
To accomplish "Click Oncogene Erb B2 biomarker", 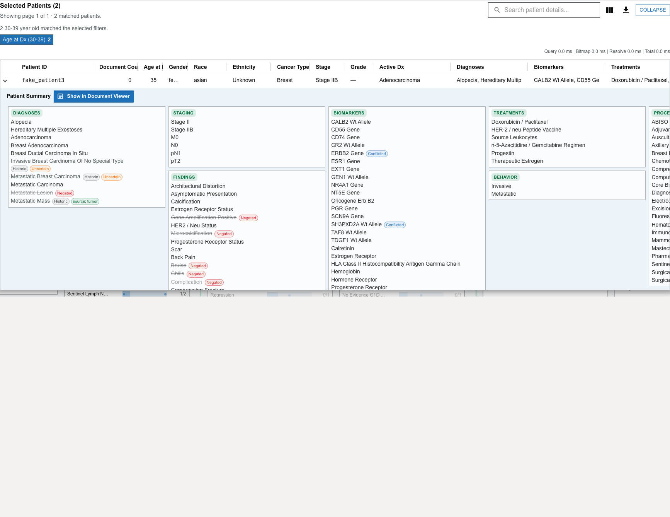I will (x=353, y=201).
